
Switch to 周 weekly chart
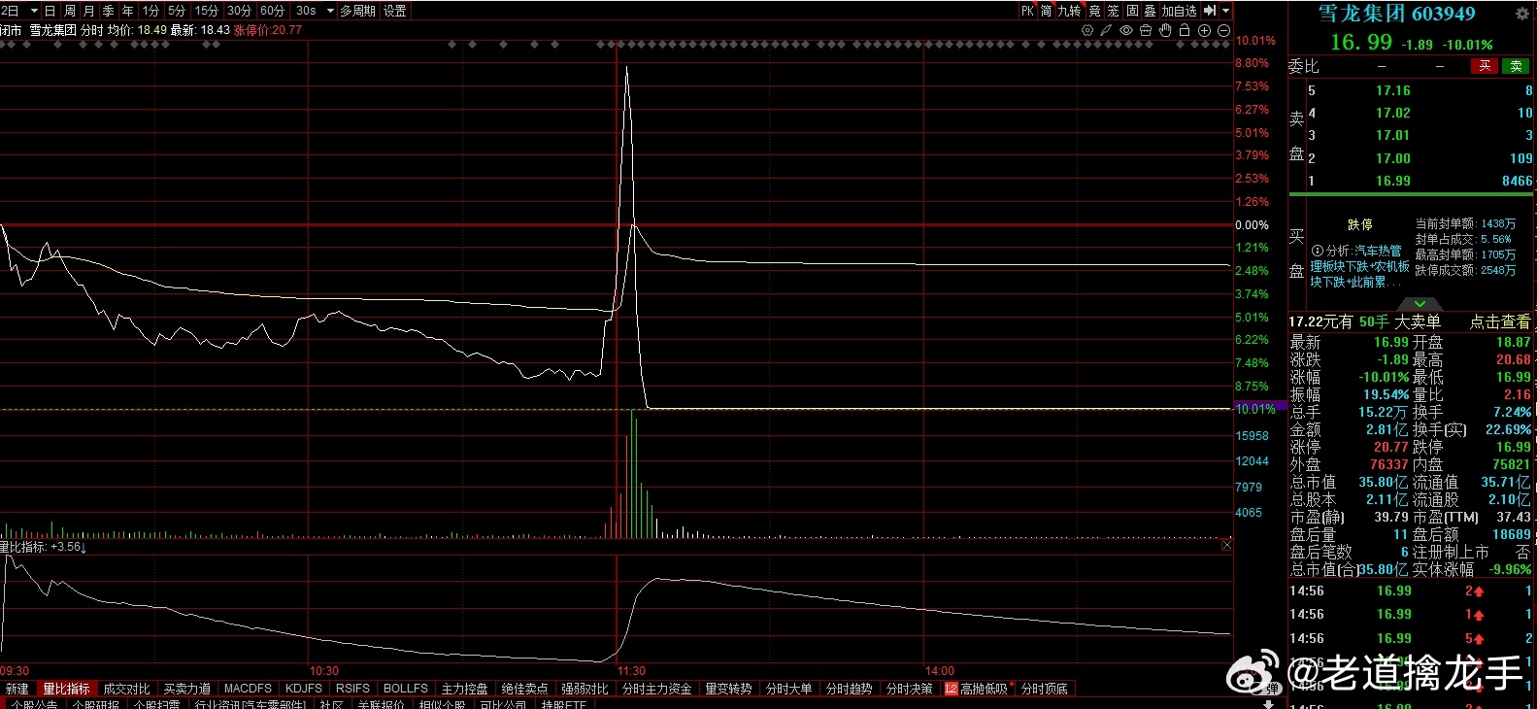(x=69, y=11)
